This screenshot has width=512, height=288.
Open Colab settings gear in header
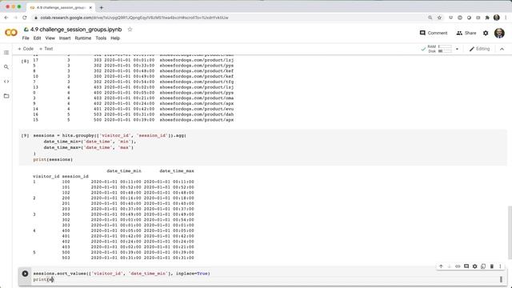click(x=486, y=33)
